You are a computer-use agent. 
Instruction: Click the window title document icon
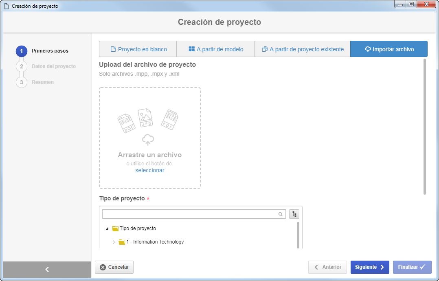click(x=7, y=6)
